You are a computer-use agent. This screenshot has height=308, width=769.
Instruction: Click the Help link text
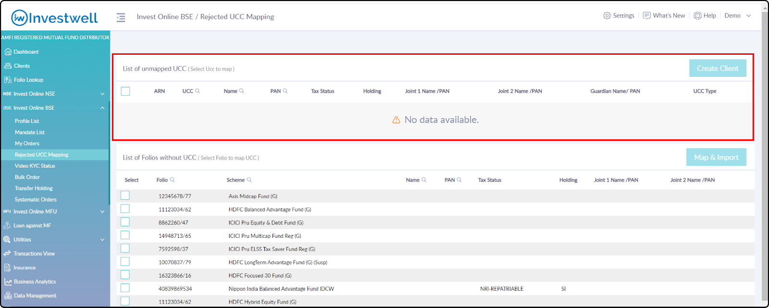(x=710, y=16)
